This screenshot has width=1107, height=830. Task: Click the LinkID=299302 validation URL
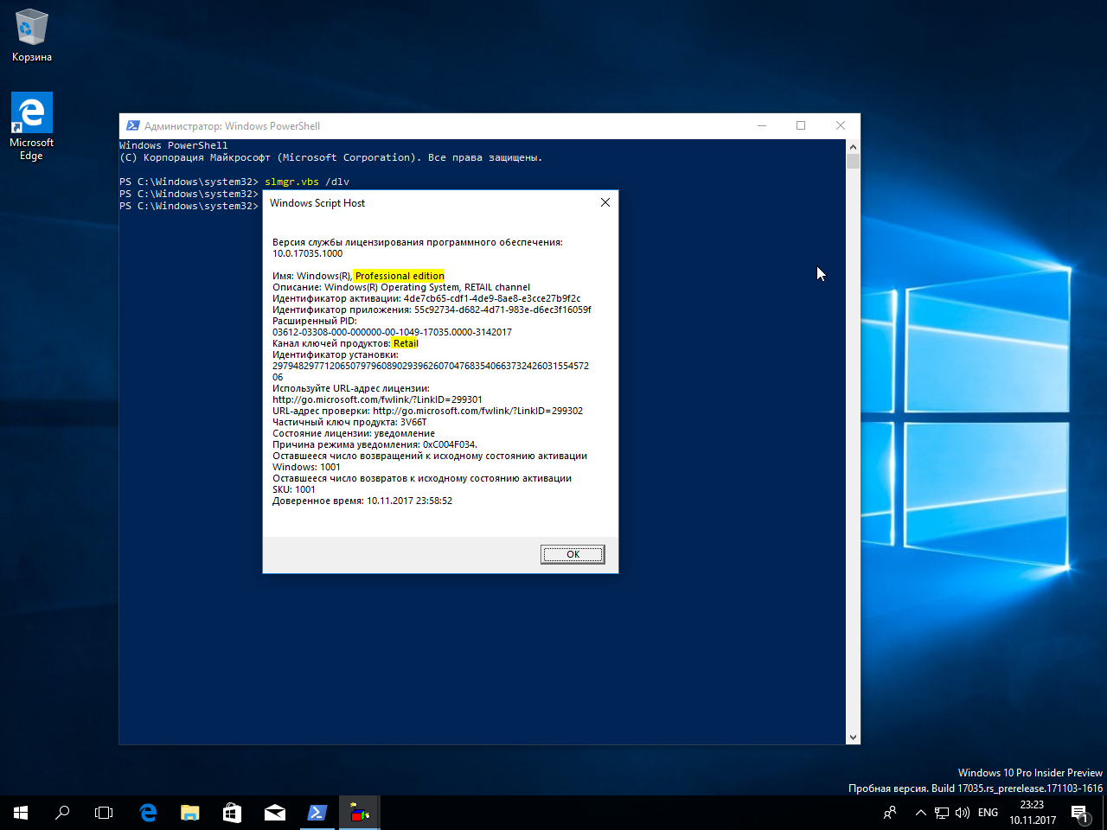coord(477,411)
